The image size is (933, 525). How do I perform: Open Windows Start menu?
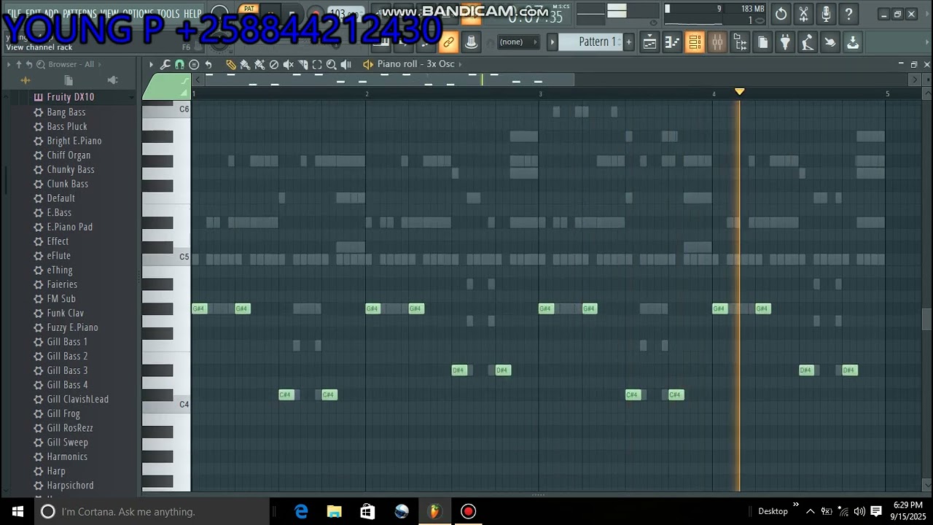click(x=17, y=511)
